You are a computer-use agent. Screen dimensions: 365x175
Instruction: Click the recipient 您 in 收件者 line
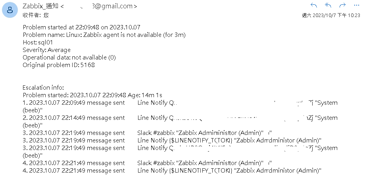click(x=46, y=15)
